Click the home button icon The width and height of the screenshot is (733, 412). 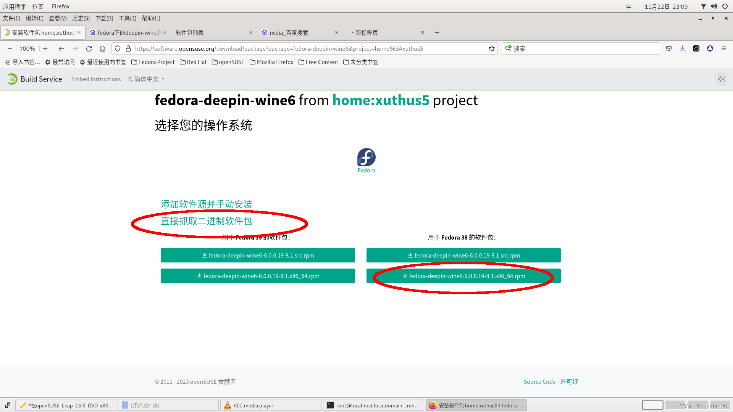[x=102, y=49]
